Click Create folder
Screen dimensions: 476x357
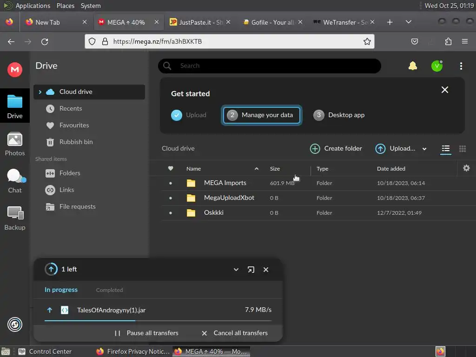coord(336,148)
